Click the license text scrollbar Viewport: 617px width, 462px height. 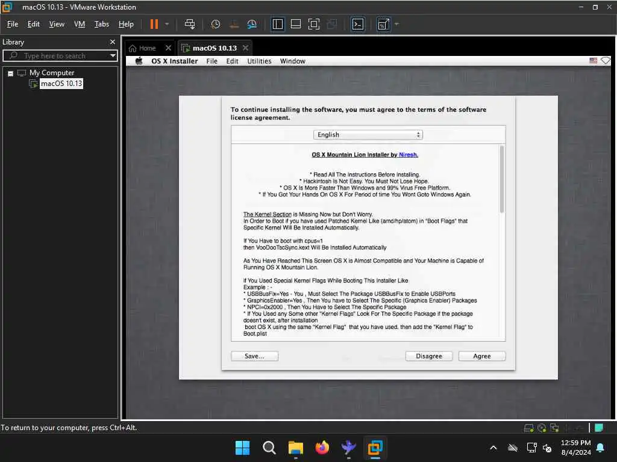pos(502,179)
